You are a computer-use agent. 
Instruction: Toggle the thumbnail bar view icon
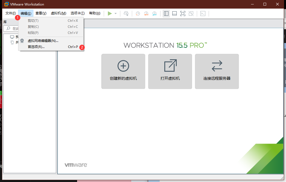click(x=175, y=14)
